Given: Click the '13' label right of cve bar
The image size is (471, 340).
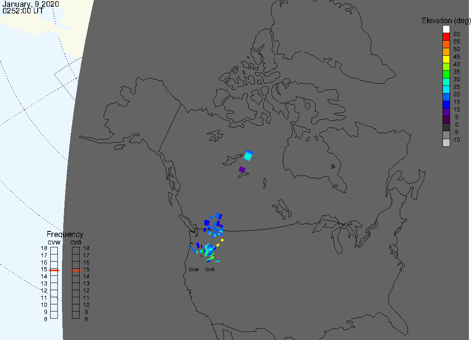Looking at the screenshot, I should click(86, 284).
